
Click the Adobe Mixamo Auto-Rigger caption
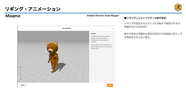[103, 16]
